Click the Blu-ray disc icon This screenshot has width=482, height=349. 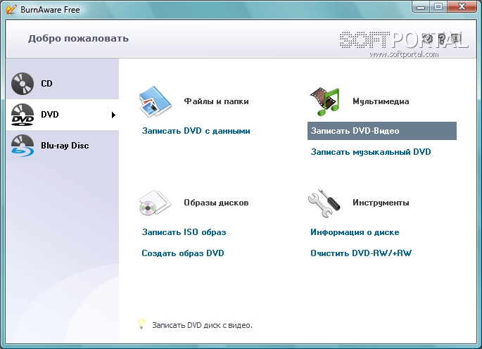point(23,146)
